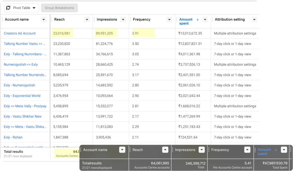Select the reach value 10,465,129
The height and width of the screenshot is (171, 293).
62,64
